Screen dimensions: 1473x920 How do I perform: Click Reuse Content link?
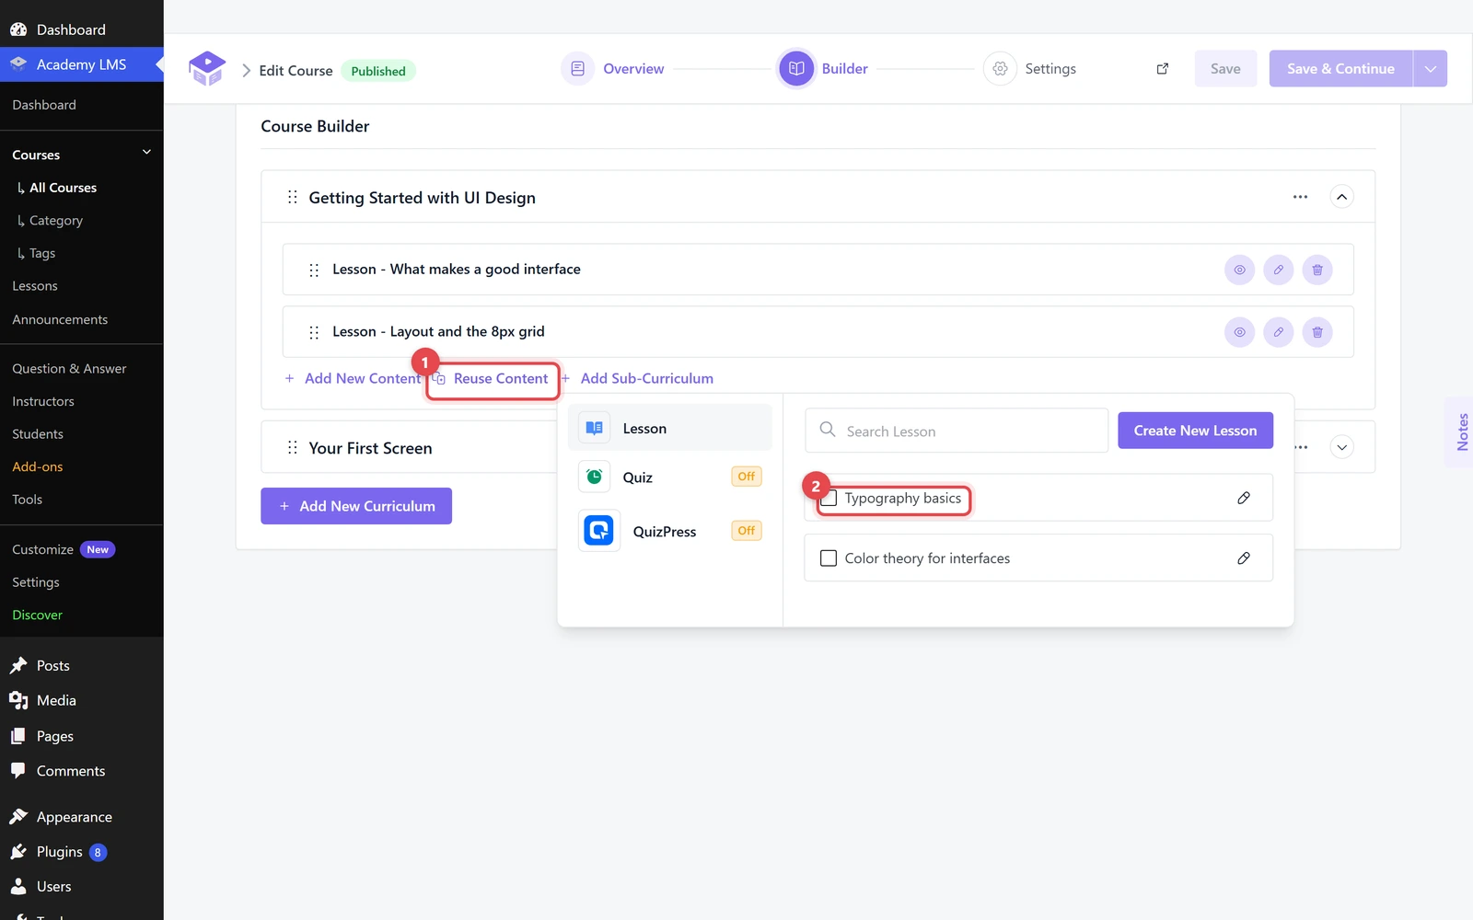492,378
